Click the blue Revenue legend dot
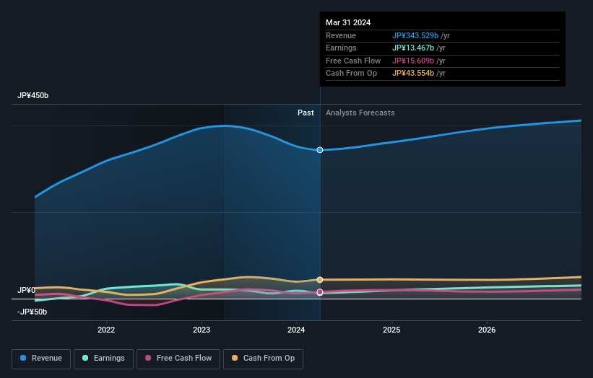Screen dimensions: 593x378 point(23,358)
